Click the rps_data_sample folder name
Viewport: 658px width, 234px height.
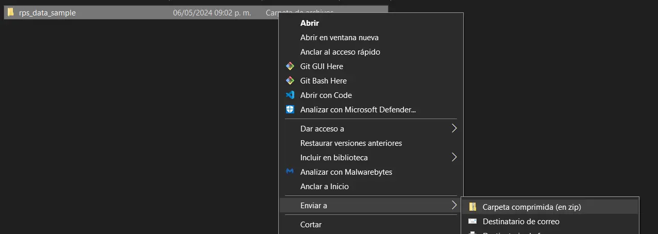point(47,13)
